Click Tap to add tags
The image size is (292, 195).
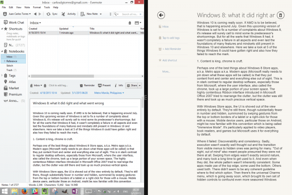169,38
